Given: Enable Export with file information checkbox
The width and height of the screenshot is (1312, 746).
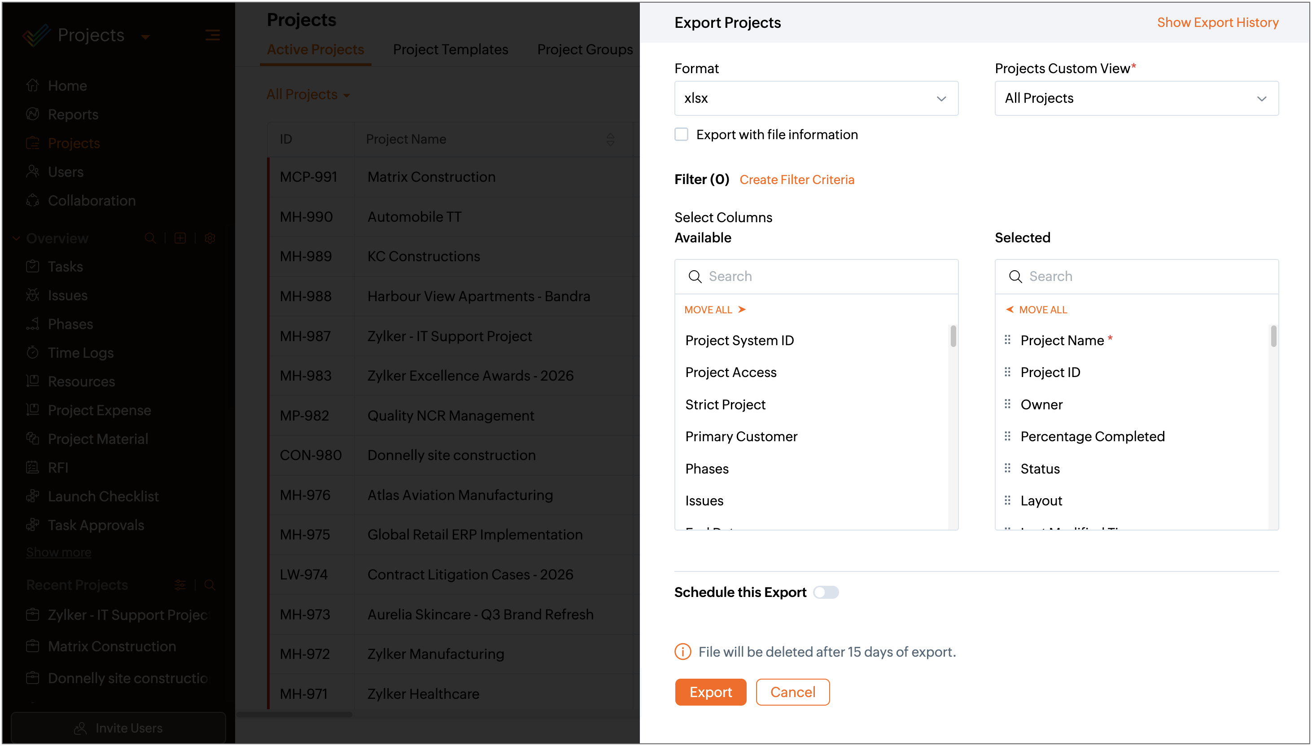Looking at the screenshot, I should click(681, 134).
